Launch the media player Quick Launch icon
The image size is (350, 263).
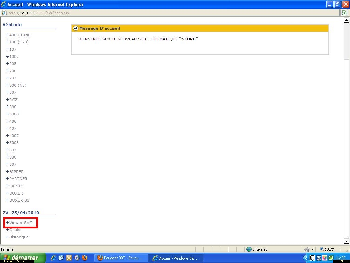77,258
